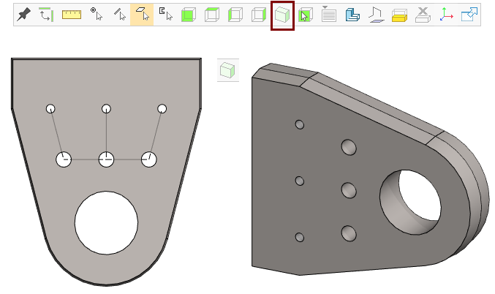
Task: Click the pushpin icon in toolbar
Action: tap(24, 15)
